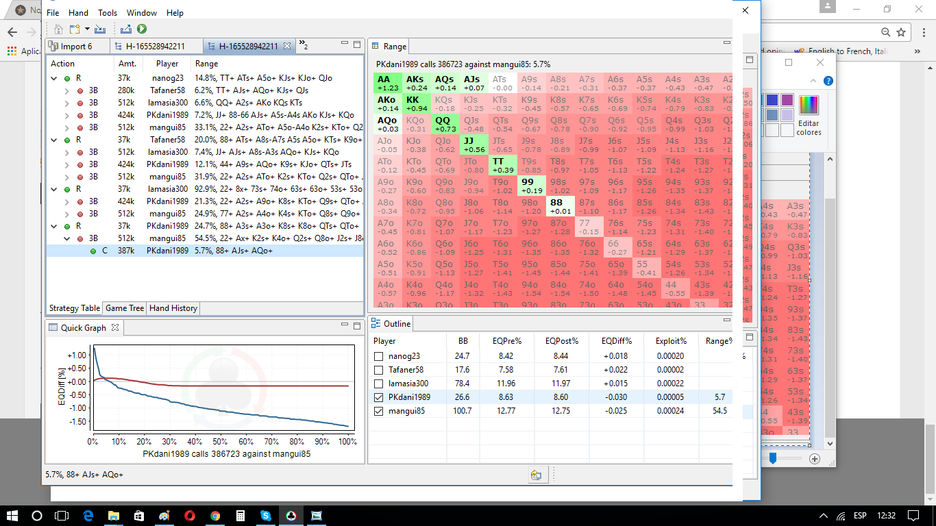Pick the lavender swatch in Paint palette

pos(787,115)
